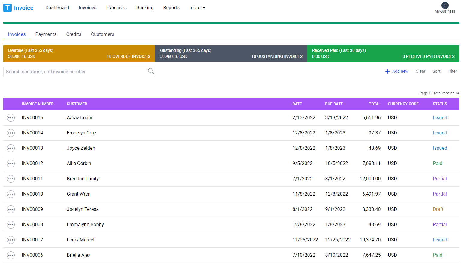Open actions menu for invoice INV00015
This screenshot has height=263, width=464.
coord(11,118)
